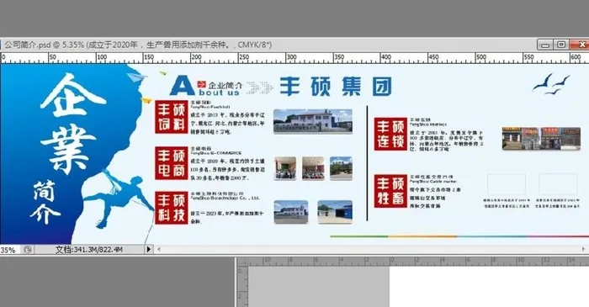The image size is (589, 307).
Task: Click the 文档:341.3M/822.4M document size readout
Action: tap(89, 249)
